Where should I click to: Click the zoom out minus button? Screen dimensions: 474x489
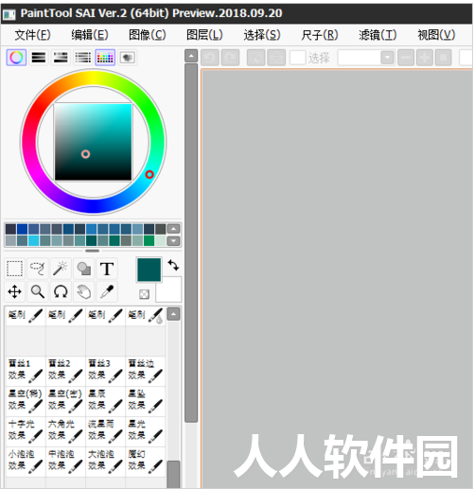[x=406, y=58]
